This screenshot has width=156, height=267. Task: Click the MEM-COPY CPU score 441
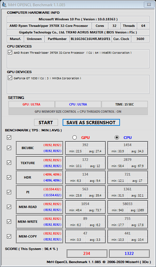tap(127, 233)
